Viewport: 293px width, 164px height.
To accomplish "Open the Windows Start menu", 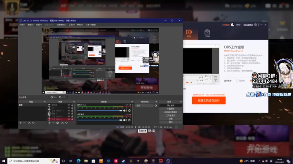I will pyautogui.click(x=4, y=161).
